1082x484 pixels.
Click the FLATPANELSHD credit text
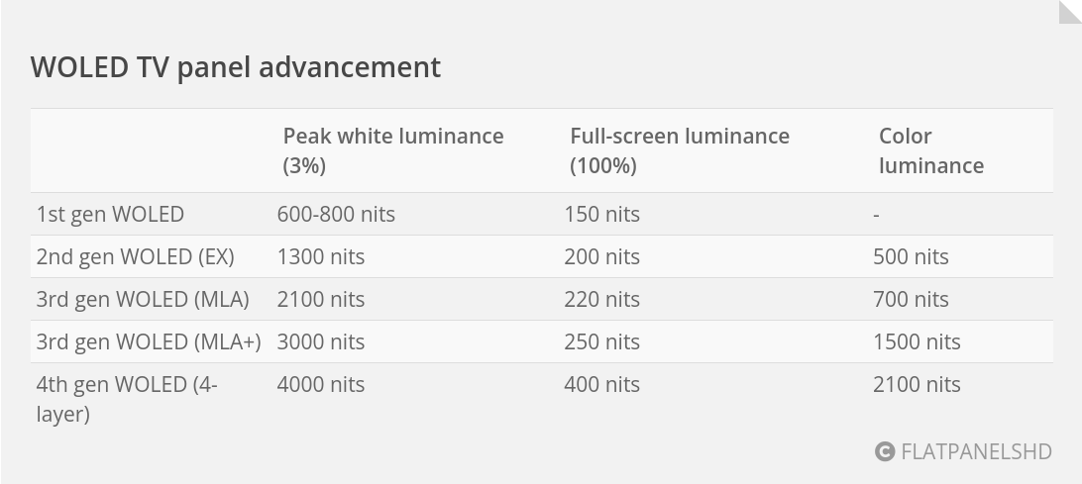tap(975, 452)
